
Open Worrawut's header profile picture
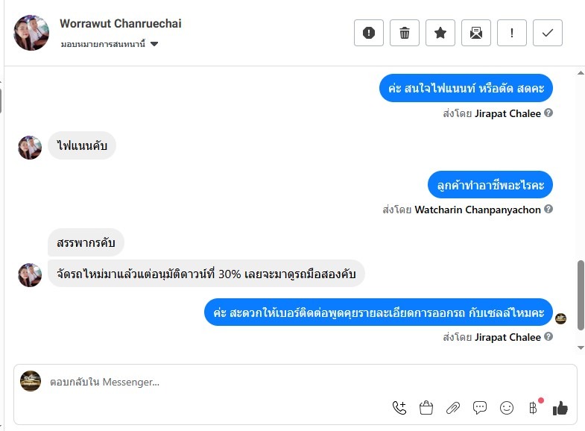point(31,33)
